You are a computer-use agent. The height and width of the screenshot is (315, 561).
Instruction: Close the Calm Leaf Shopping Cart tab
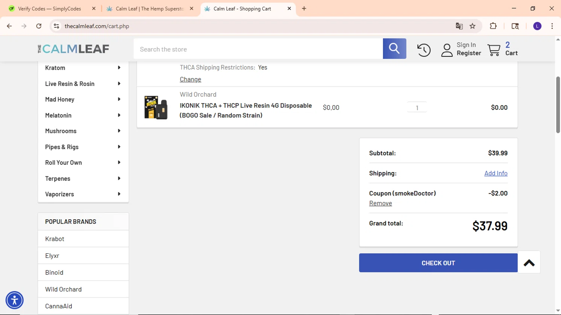pos(289,9)
